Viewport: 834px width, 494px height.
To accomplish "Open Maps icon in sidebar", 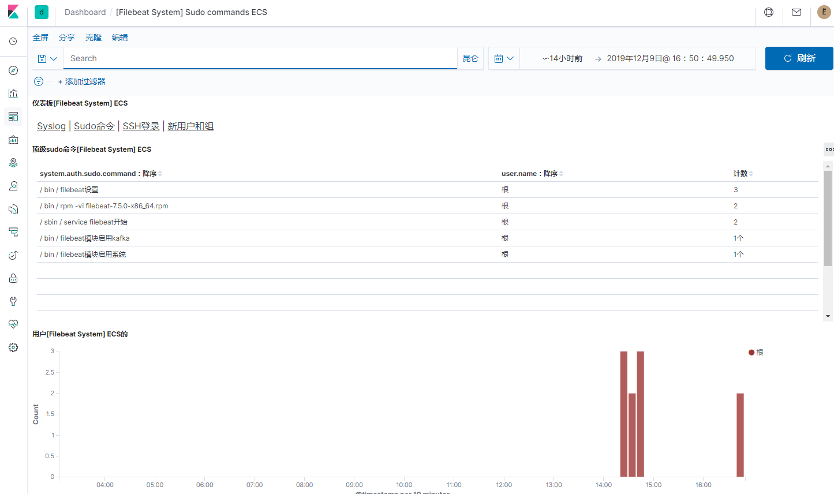I will pos(13,163).
